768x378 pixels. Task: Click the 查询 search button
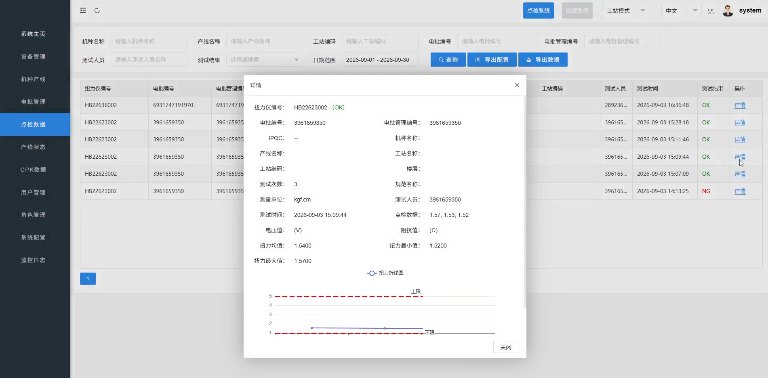[448, 60]
